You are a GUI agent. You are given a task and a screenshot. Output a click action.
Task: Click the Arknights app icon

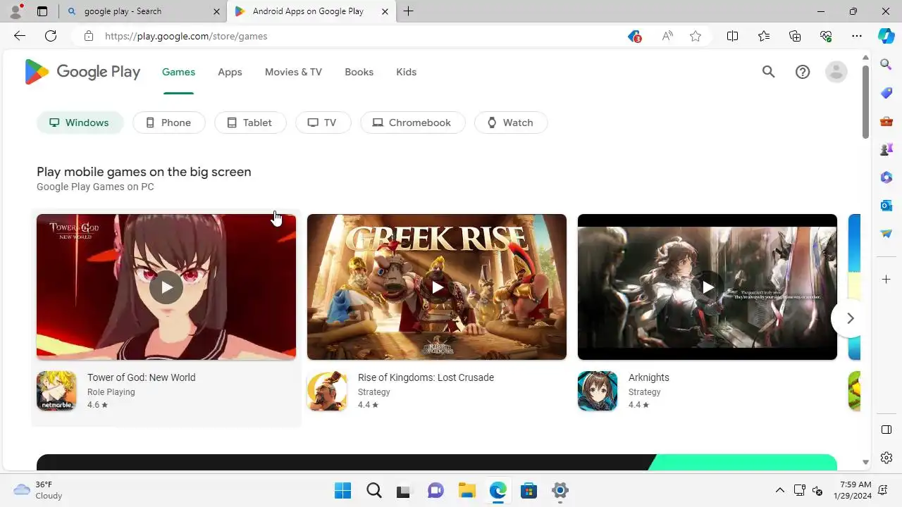(598, 391)
